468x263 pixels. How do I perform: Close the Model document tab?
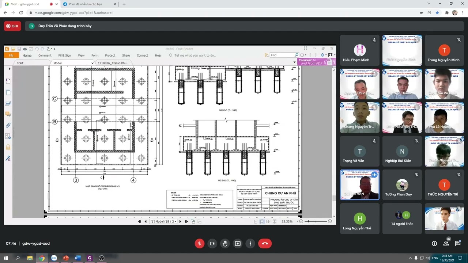93,63
